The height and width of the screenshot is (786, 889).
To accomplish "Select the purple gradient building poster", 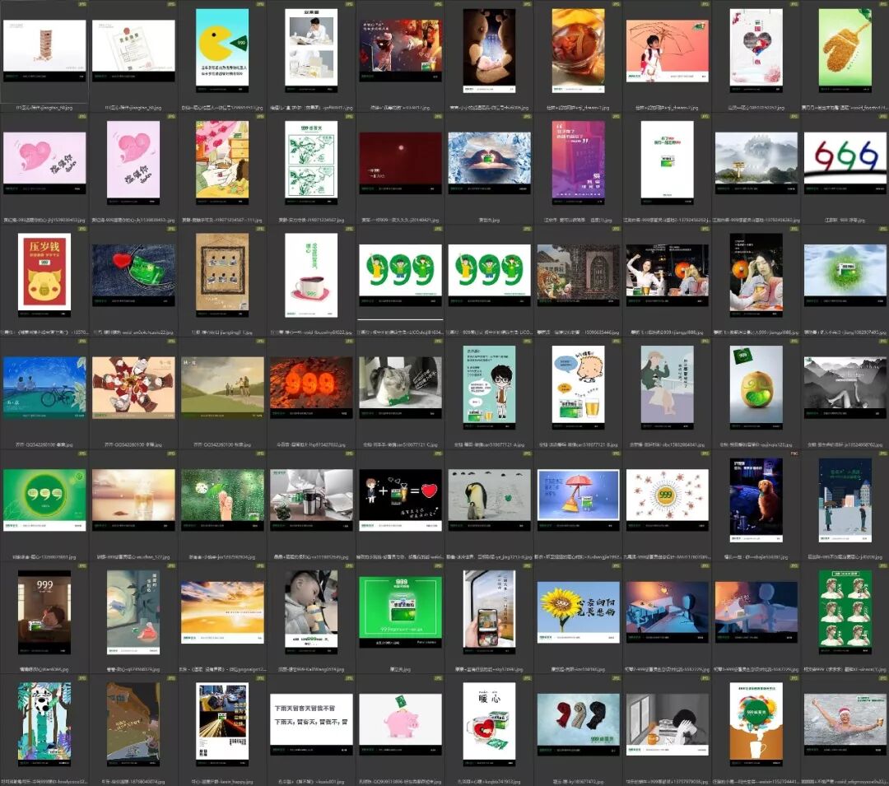I will click(x=579, y=163).
